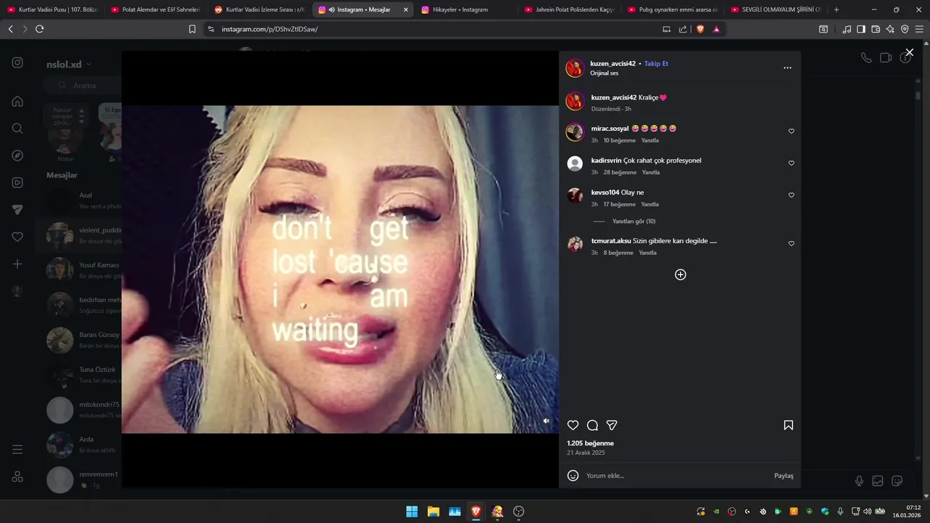Mute the video using the speaker icon

click(546, 421)
